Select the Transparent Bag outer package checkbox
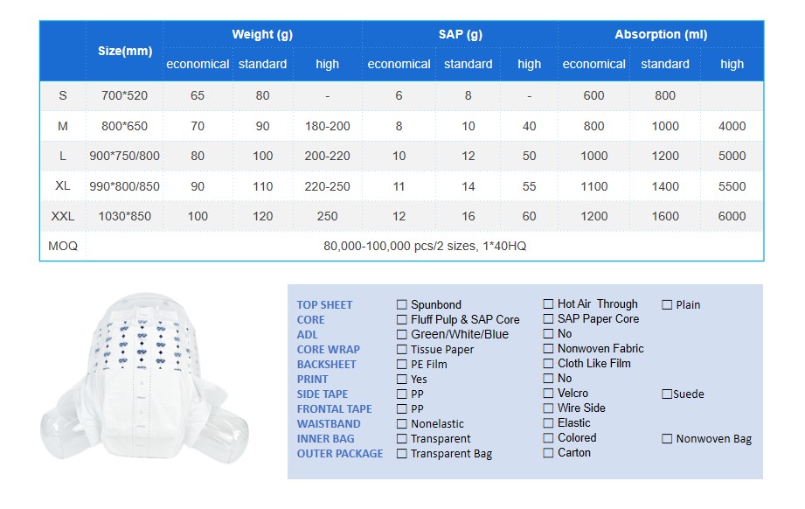 401,454
